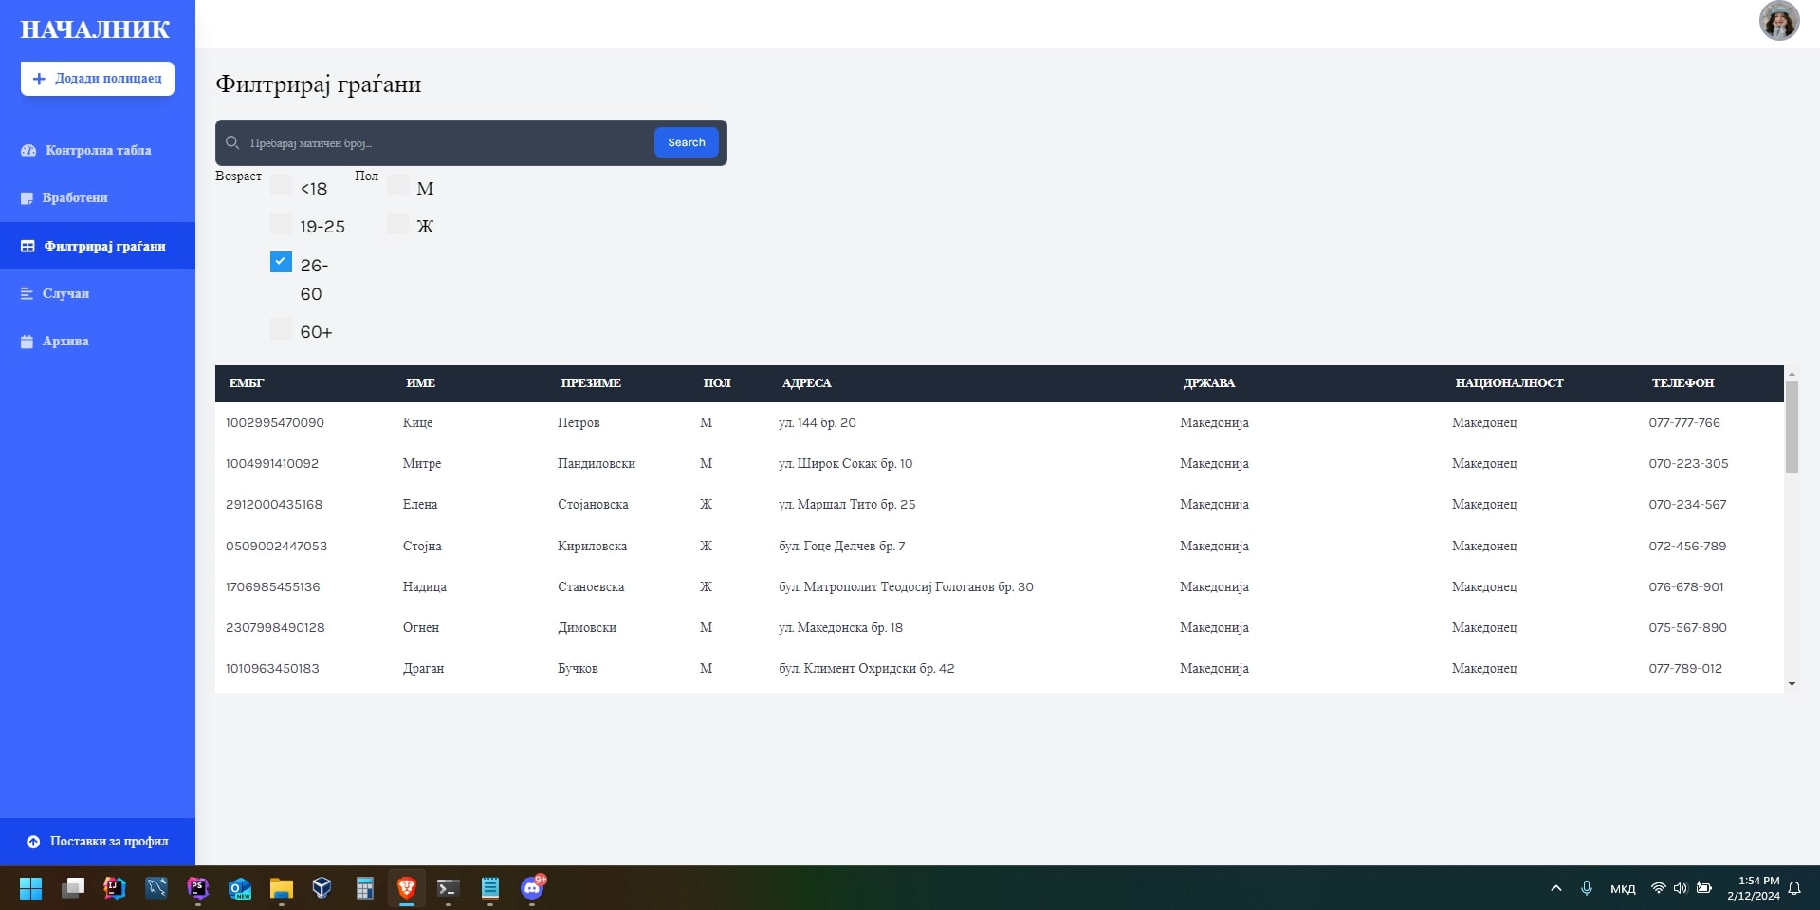Image resolution: width=1820 pixels, height=910 pixels.
Task: Uncheck the 26-60 age checkbox
Action: click(x=281, y=262)
